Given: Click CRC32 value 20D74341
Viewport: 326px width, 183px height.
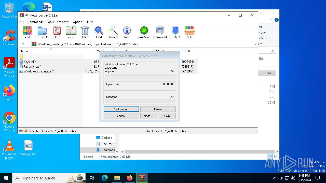Looking at the screenshot, I should (x=188, y=62).
